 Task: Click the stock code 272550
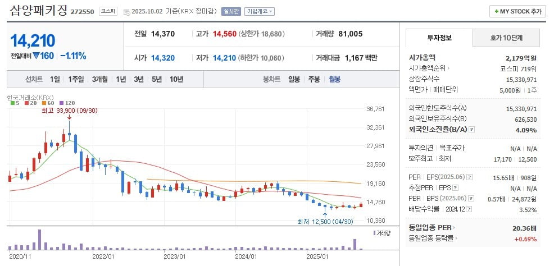(83, 12)
